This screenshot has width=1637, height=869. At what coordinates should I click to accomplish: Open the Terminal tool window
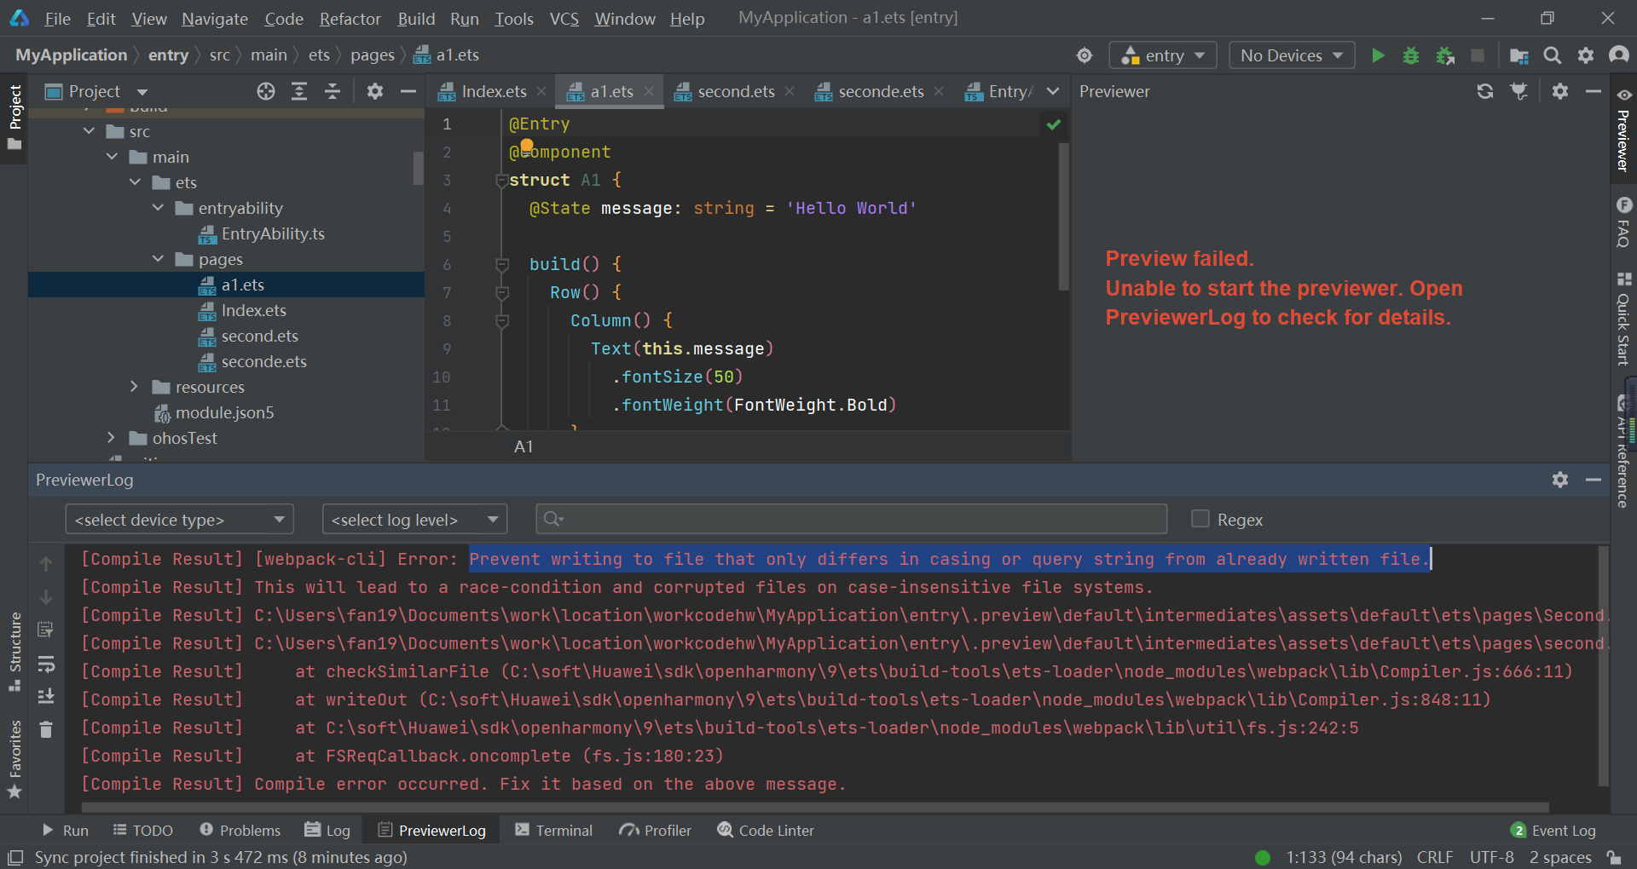pyautogui.click(x=554, y=830)
